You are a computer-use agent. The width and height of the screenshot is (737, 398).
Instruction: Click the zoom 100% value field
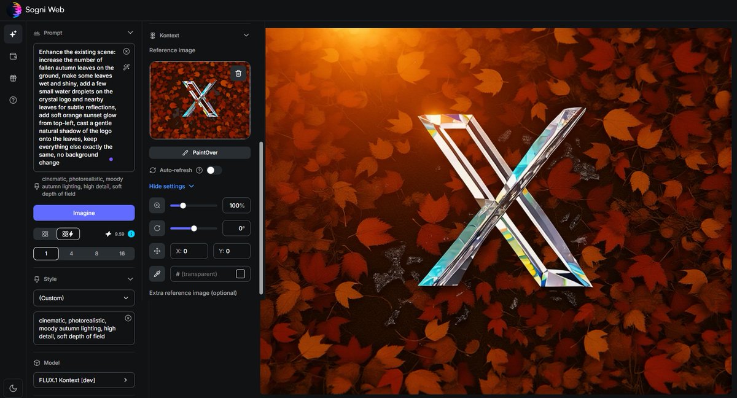pyautogui.click(x=236, y=206)
